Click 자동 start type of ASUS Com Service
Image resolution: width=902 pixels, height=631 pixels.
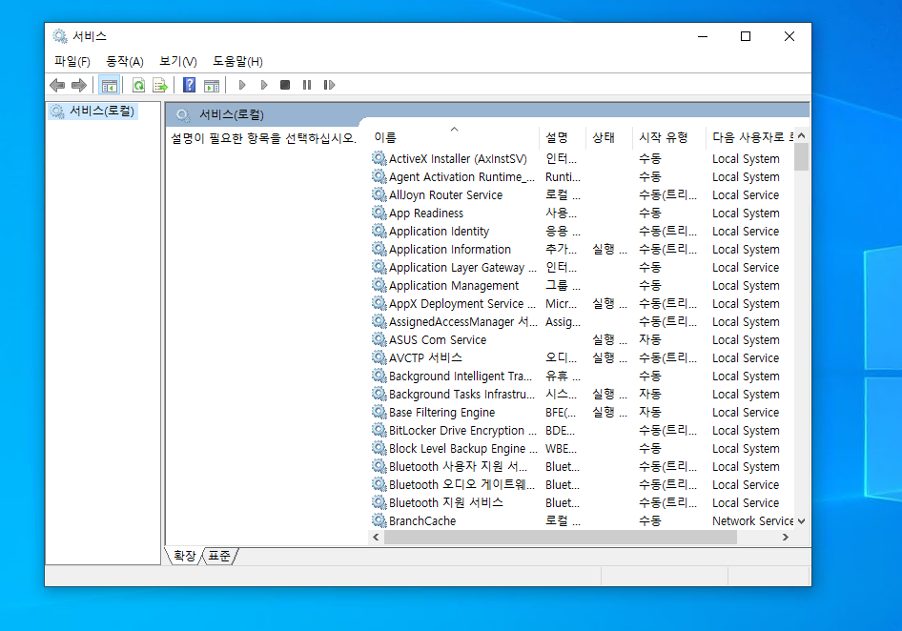(650, 339)
